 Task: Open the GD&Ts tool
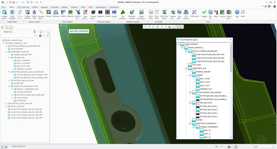click(63, 14)
